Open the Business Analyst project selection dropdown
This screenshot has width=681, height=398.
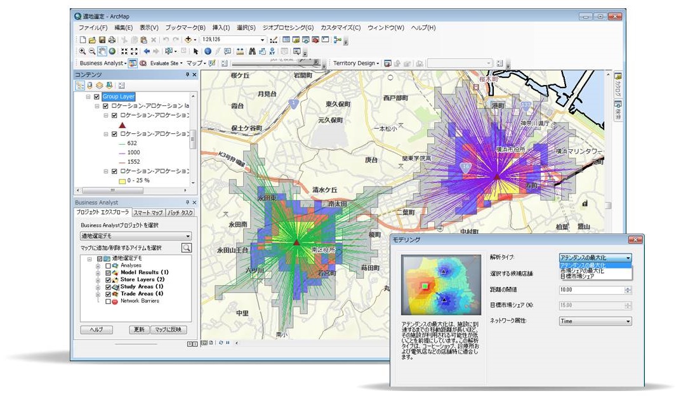(x=136, y=236)
